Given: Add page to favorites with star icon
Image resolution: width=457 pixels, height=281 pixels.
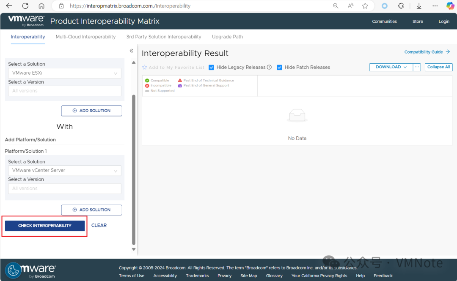Looking at the screenshot, I should click(365, 6).
